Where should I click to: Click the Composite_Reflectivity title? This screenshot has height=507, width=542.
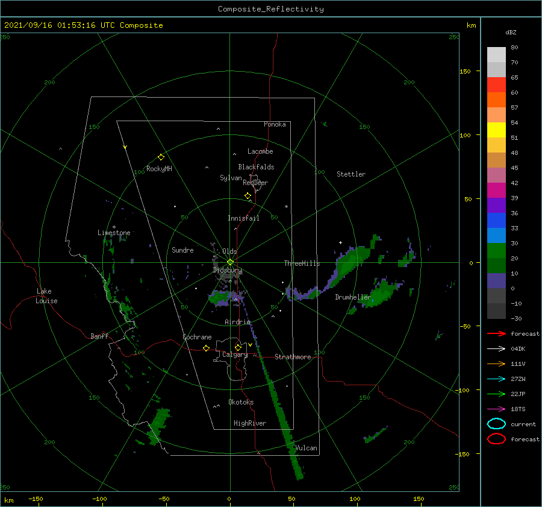tap(270, 9)
